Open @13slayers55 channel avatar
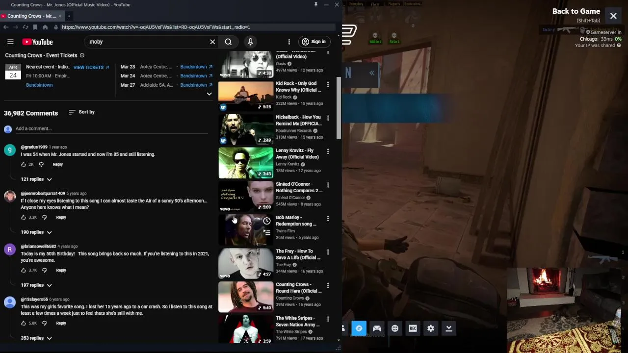 [x=10, y=302]
